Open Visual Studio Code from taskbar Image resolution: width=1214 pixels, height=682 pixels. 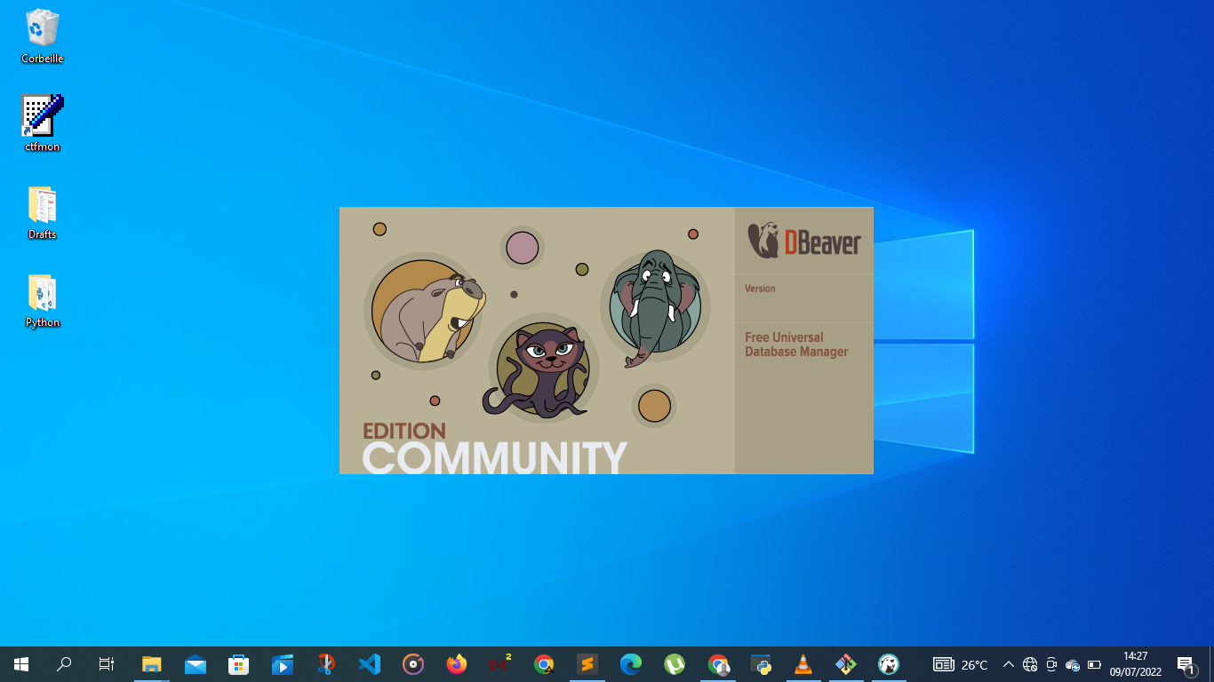(x=370, y=663)
